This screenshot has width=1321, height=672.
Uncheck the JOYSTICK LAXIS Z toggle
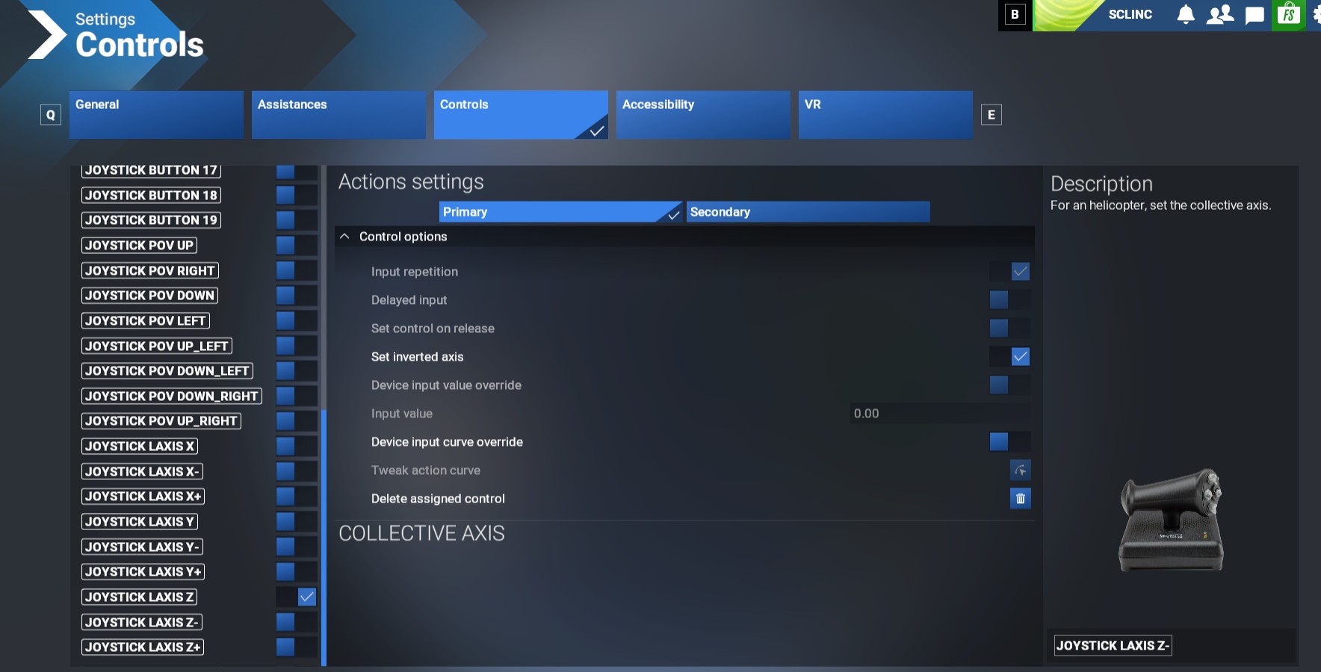pos(297,597)
